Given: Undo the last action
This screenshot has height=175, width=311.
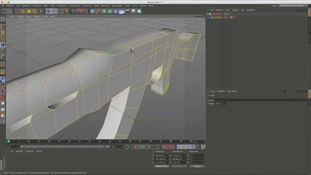Looking at the screenshot, I should [x=4, y=11].
